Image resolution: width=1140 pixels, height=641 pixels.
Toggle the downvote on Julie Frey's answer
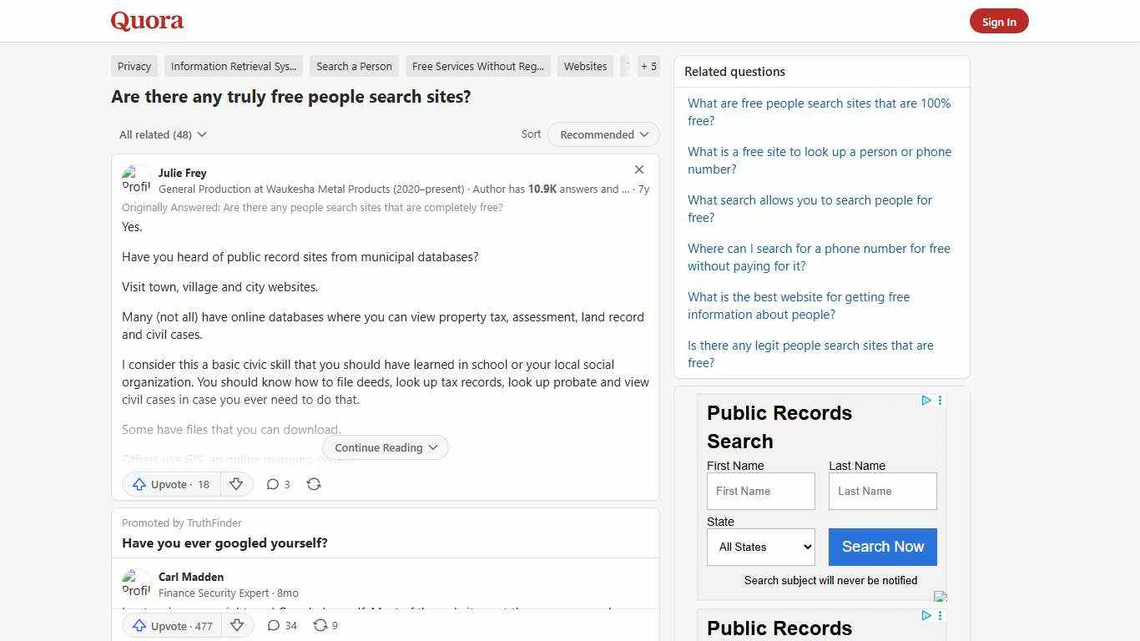236,484
